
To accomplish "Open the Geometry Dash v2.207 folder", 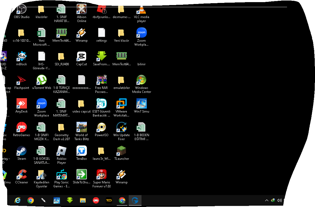I will (62, 131).
